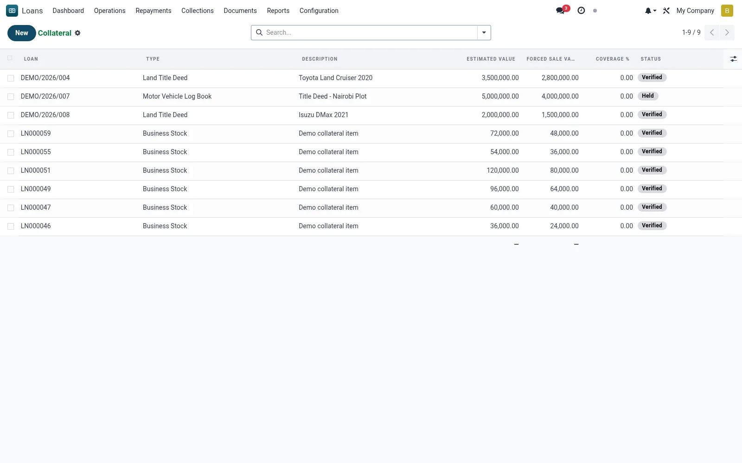
Task: Click the My Company switcher
Action: tap(695, 11)
